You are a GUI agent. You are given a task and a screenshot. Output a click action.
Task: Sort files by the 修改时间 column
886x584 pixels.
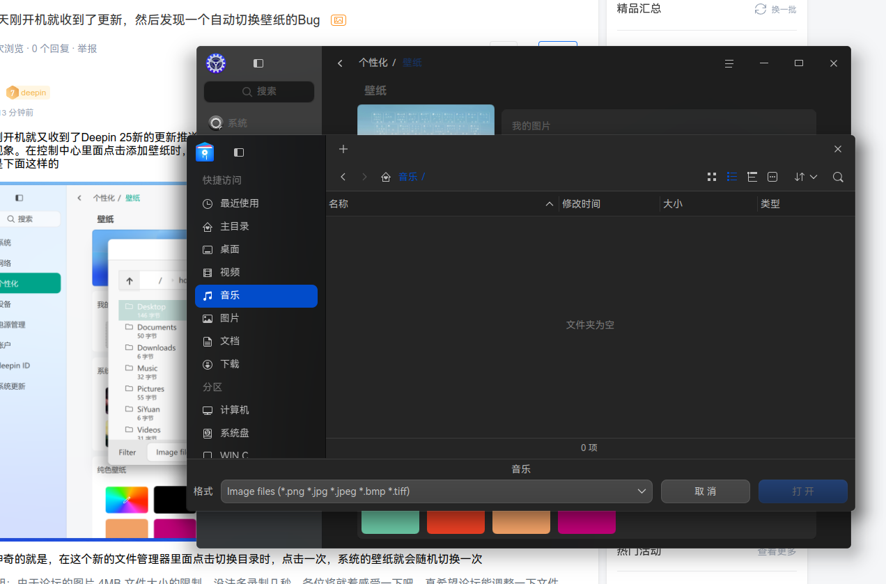point(609,204)
